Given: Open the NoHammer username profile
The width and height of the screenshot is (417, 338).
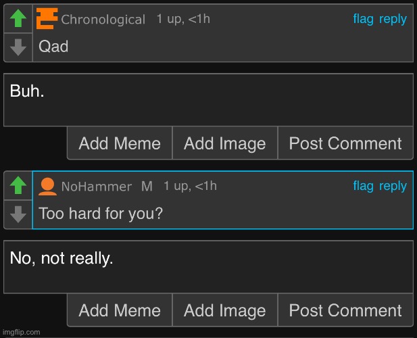Looking at the screenshot, I should click(x=97, y=187).
